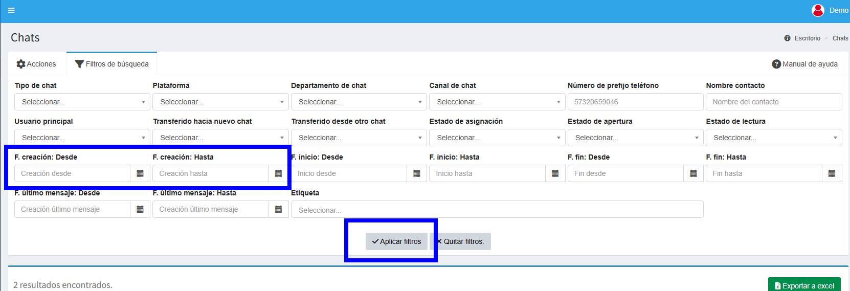The image size is (850, 291).
Task: Select the Filtros de búsqueda tab
Action: [x=112, y=64]
